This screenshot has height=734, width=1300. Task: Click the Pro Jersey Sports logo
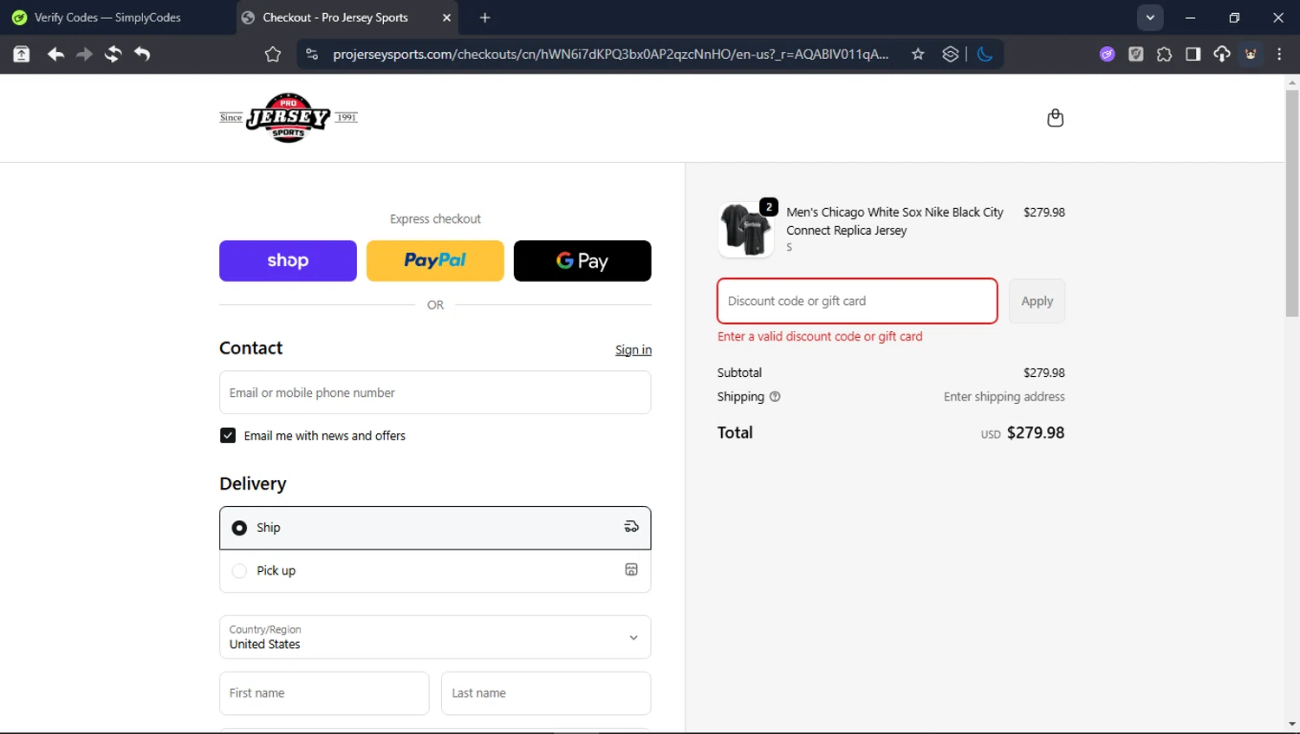point(289,117)
